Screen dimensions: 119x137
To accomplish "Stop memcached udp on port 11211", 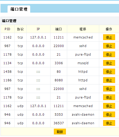I will pyautogui.click(x=109, y=106).
